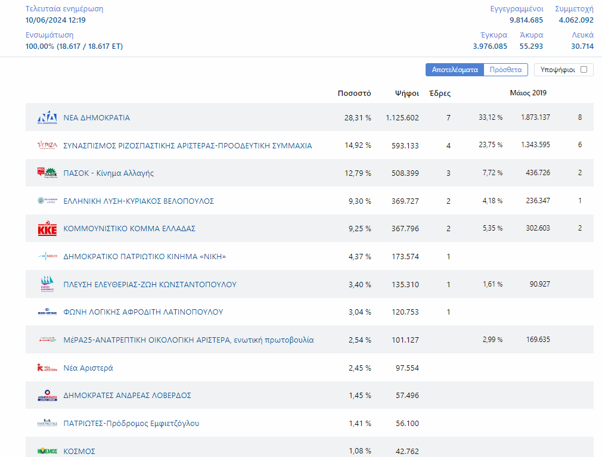Viewport: 602px width, 457px height.
Task: Click the vote count 593.133
Action: tap(405, 146)
